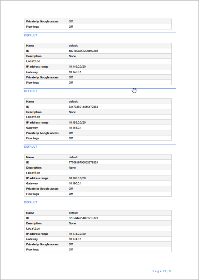Viewport: 199px width, 280px height.
Task: Select the IP range 10.146.0.0/20 cell
Action: point(119,67)
